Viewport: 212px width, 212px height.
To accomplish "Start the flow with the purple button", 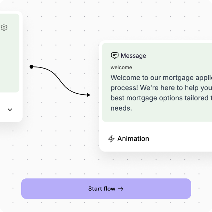I will [106, 189].
